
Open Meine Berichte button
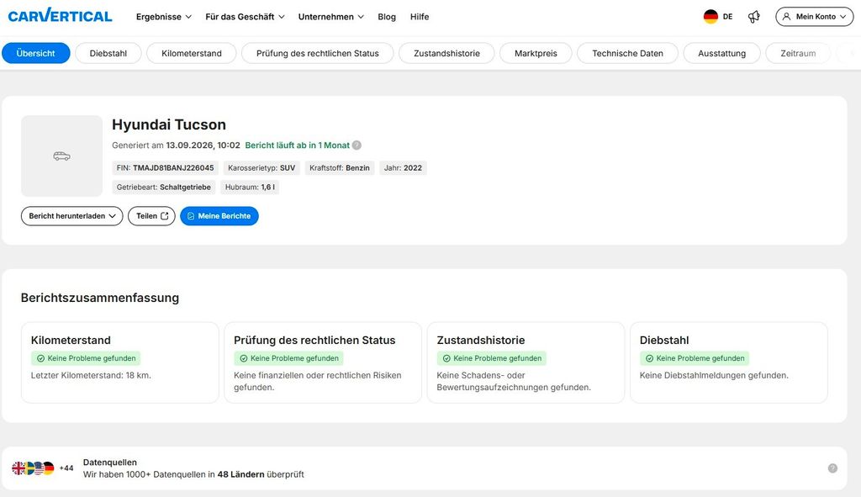(219, 216)
